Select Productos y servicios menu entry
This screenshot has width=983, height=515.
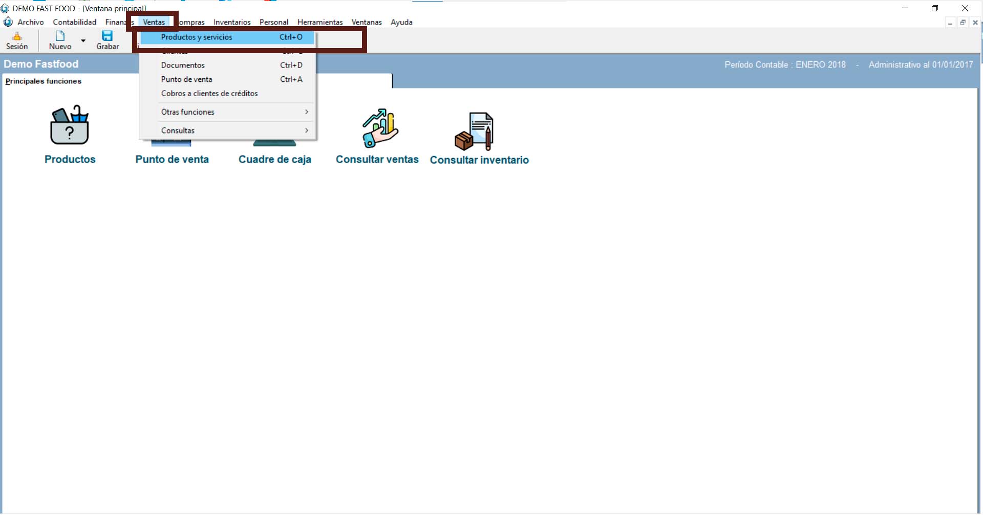click(197, 37)
